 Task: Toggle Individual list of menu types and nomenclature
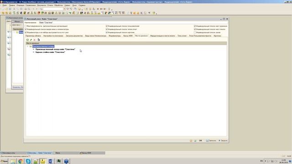pos(26,29)
